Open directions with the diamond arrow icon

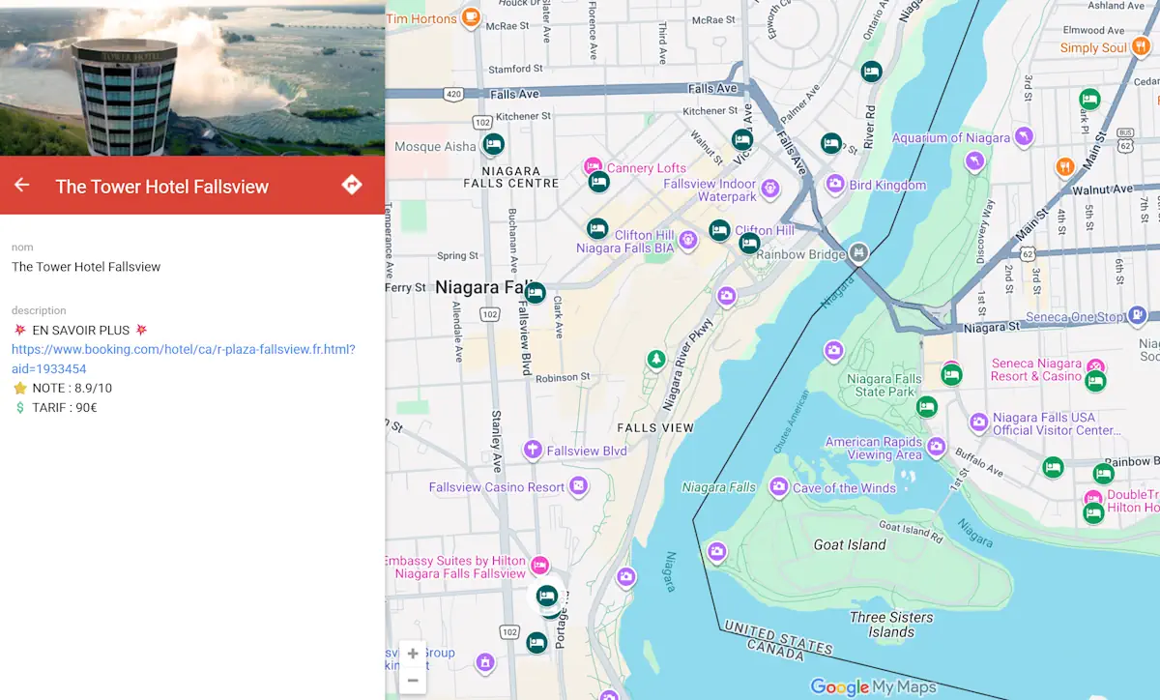click(352, 186)
